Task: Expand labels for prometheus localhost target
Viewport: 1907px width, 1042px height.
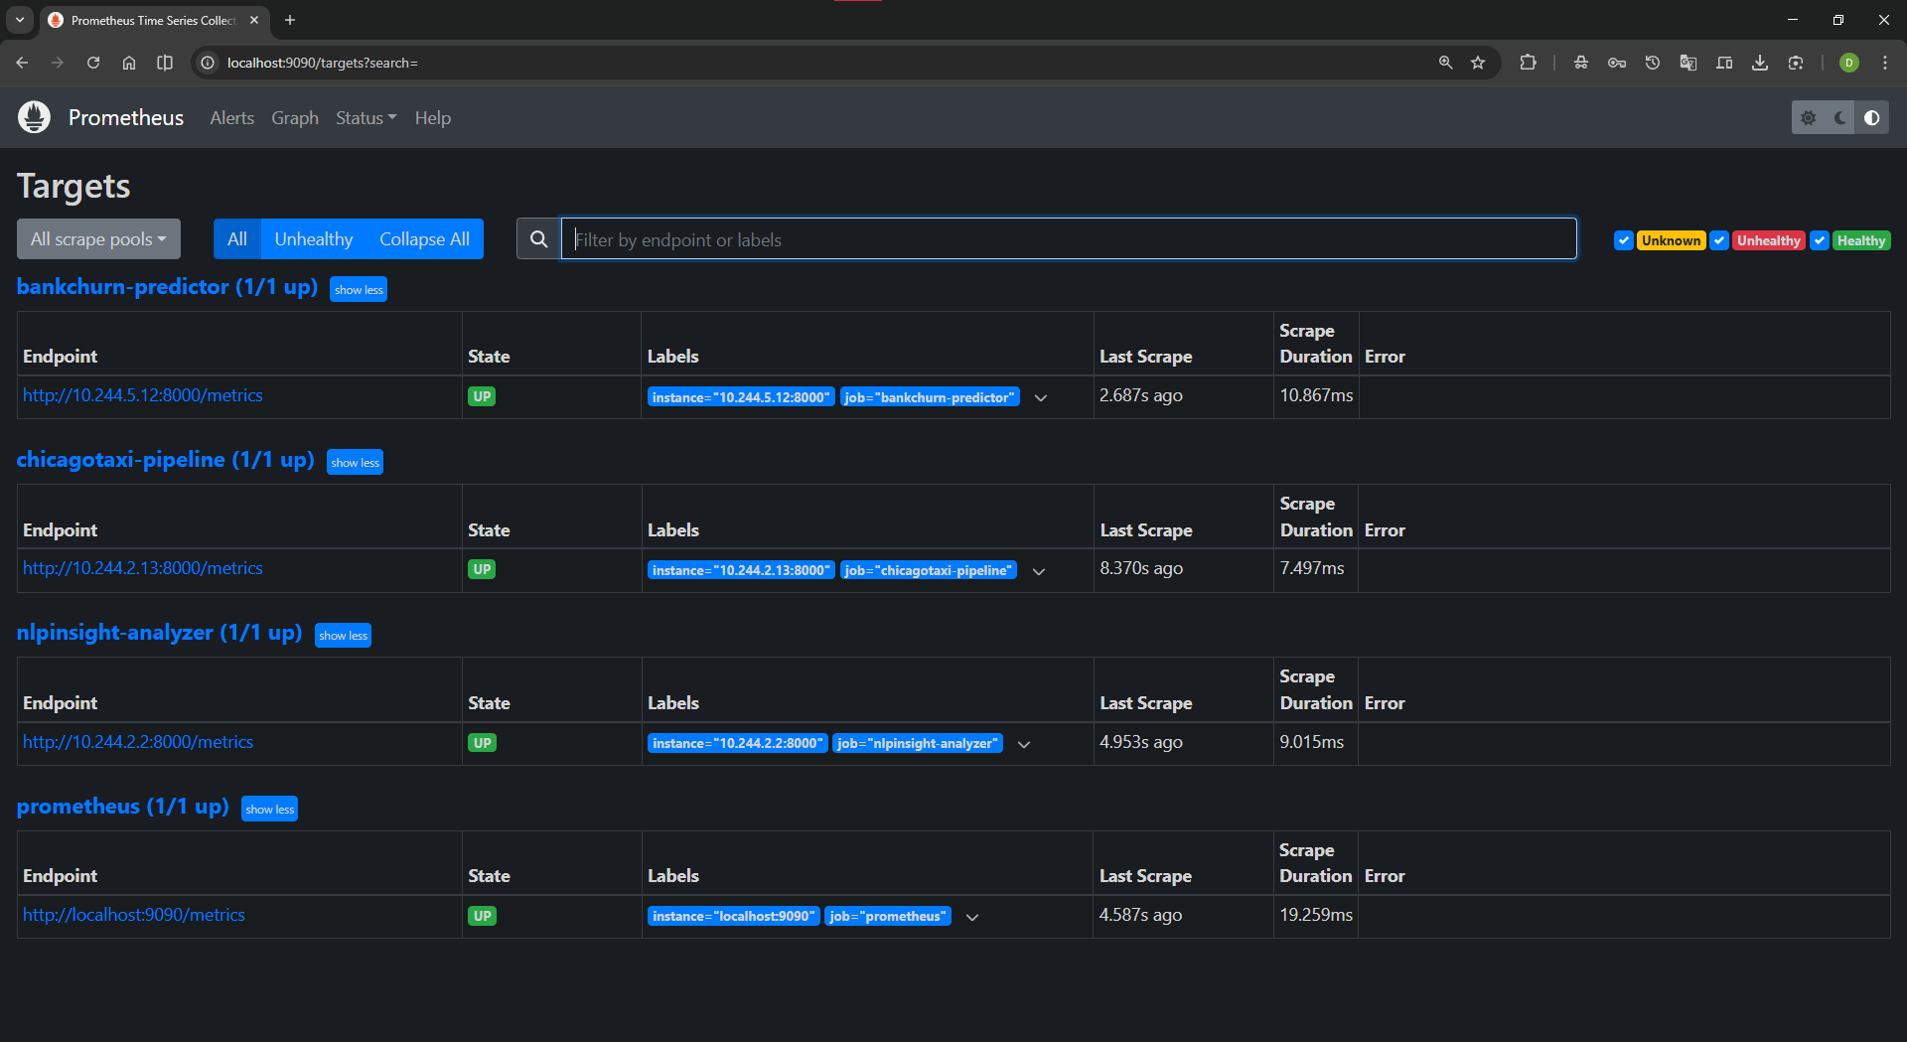Action: (x=972, y=917)
